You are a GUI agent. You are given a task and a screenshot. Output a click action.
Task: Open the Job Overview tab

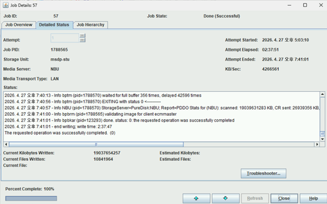click(x=19, y=25)
